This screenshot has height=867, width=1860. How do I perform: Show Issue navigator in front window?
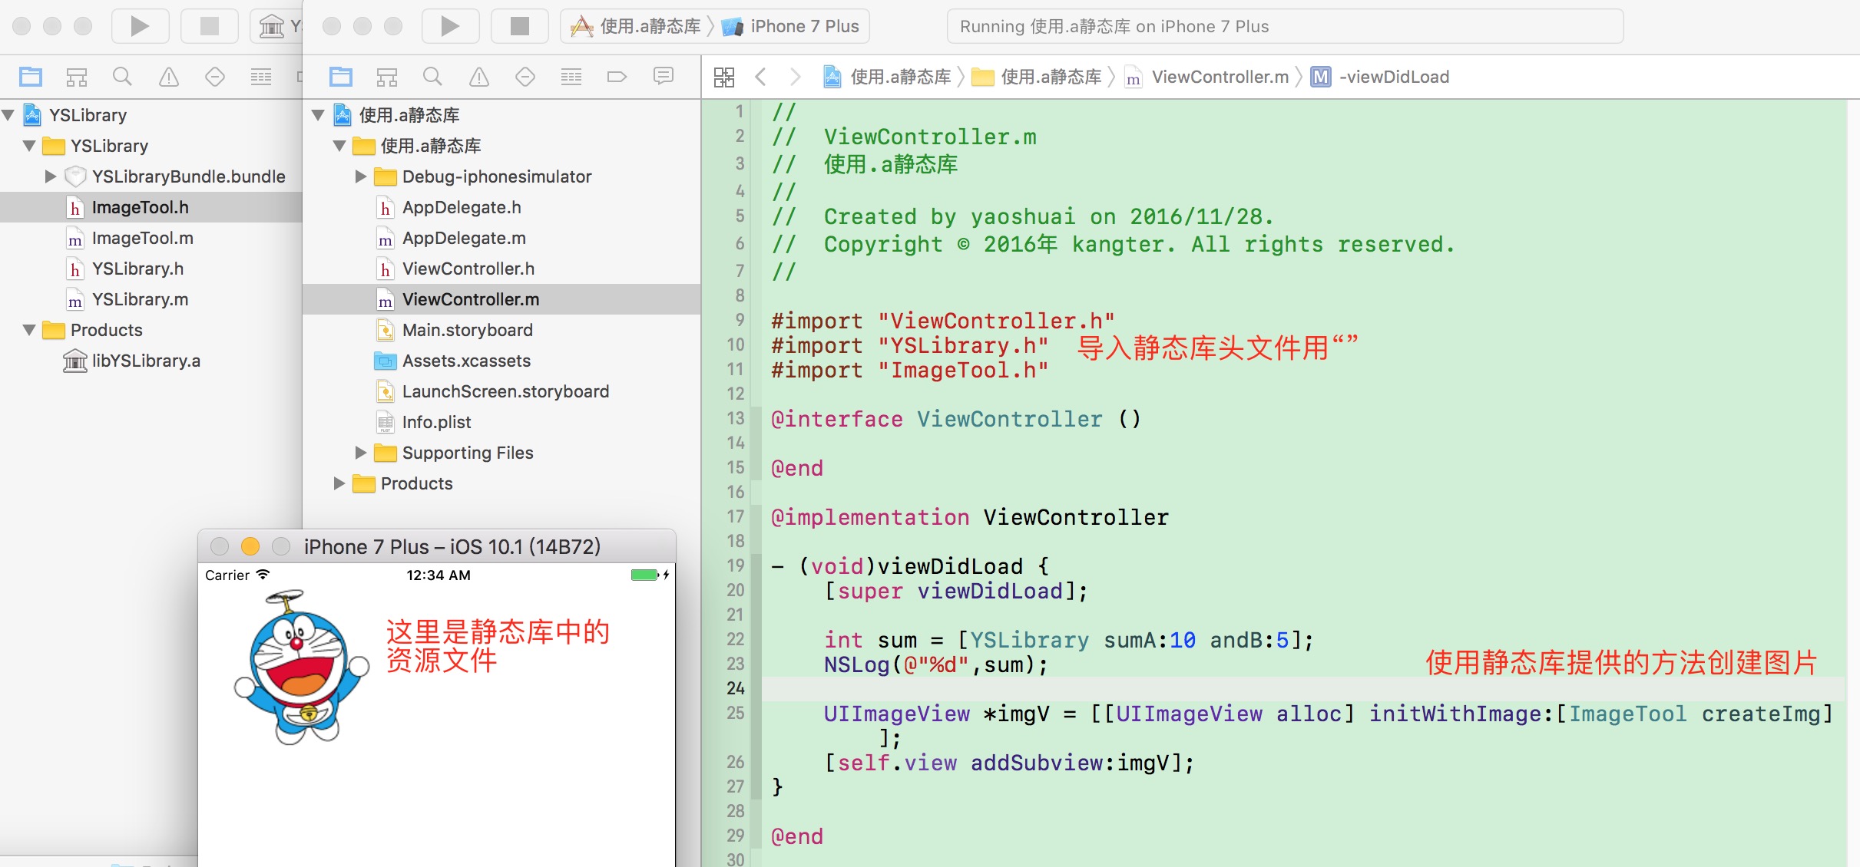click(x=478, y=76)
